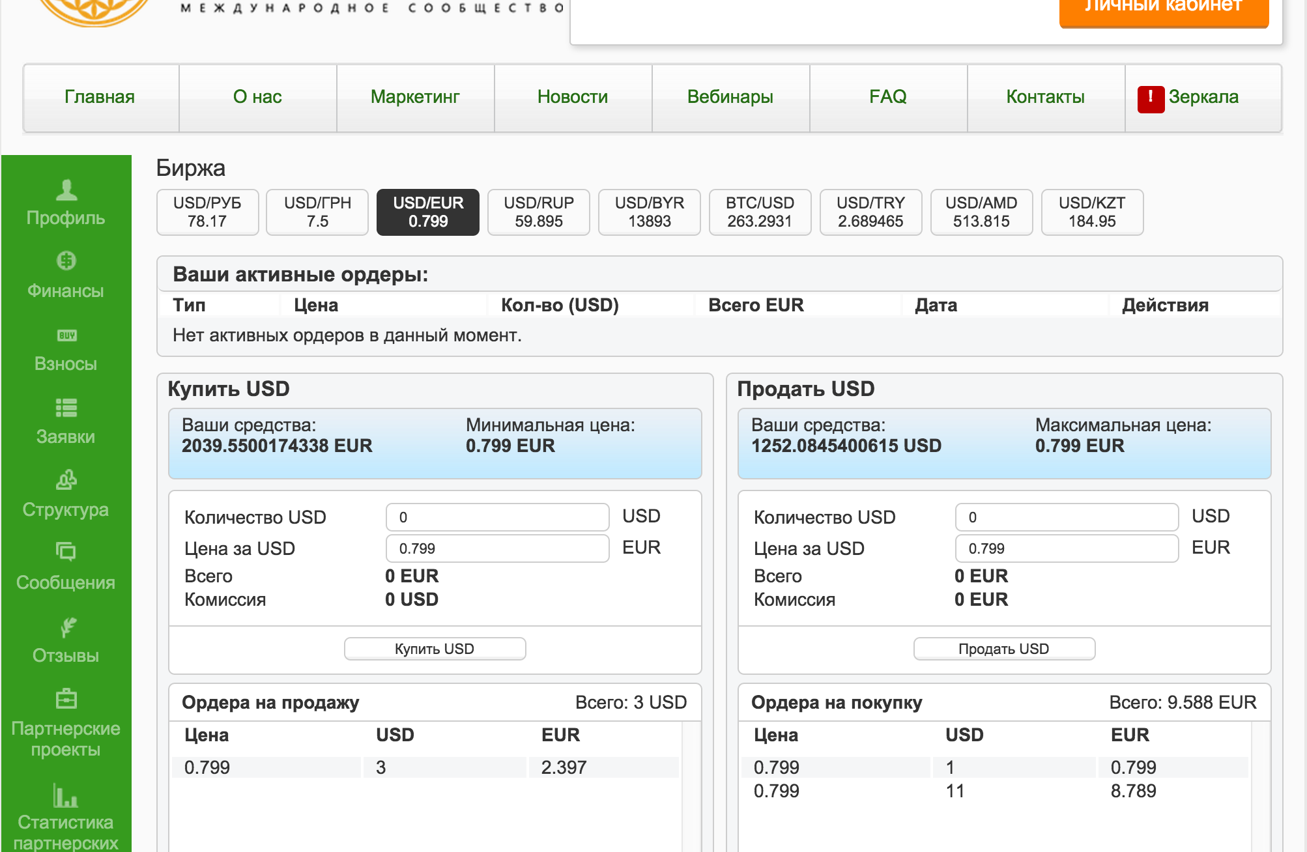
Task: Click the Кол-во (USD) column header
Action: point(560,305)
